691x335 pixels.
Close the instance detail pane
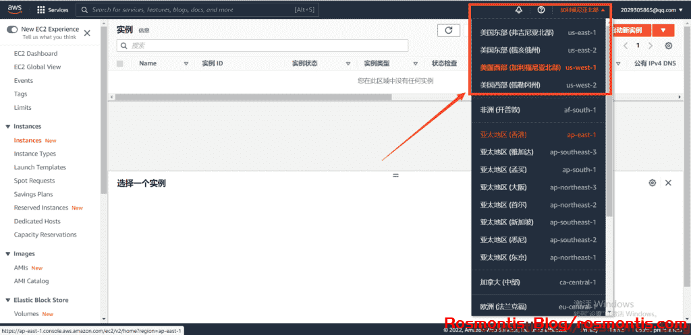point(668,183)
